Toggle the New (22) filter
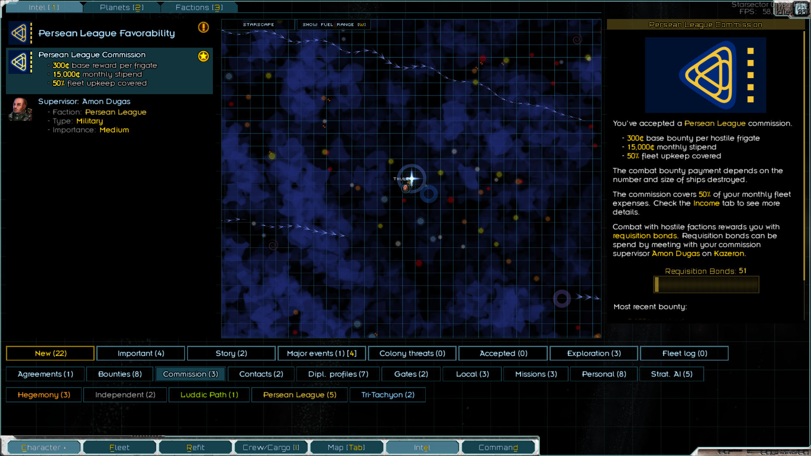 (50, 353)
